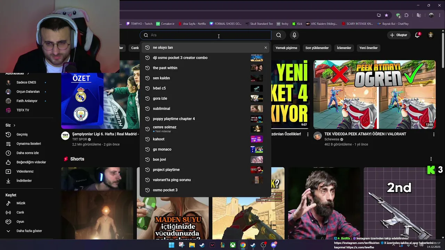Open Xbox app from taskbar
The height and width of the screenshot is (250, 445).
click(x=233, y=245)
